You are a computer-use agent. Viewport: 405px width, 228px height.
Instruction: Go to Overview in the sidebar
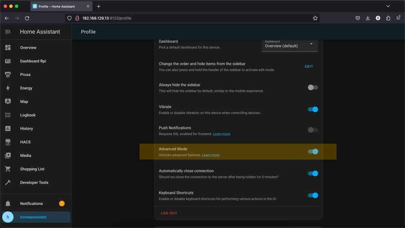coord(28,48)
